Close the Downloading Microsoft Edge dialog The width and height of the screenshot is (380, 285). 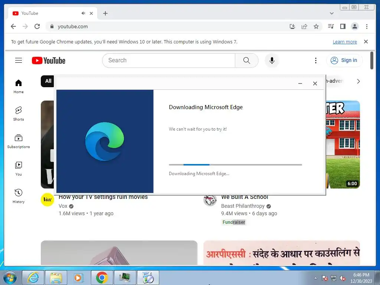click(315, 83)
